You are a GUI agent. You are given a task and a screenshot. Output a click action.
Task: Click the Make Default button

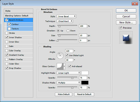(64, 94)
